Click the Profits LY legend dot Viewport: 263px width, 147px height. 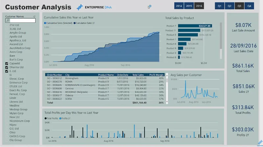point(60,118)
